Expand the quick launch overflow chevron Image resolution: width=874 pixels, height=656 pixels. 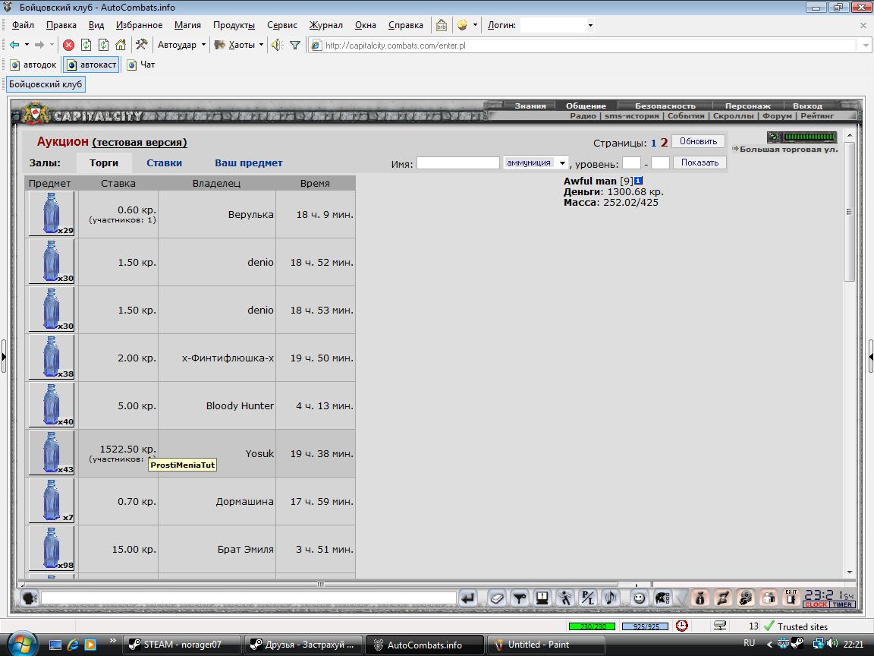click(112, 640)
